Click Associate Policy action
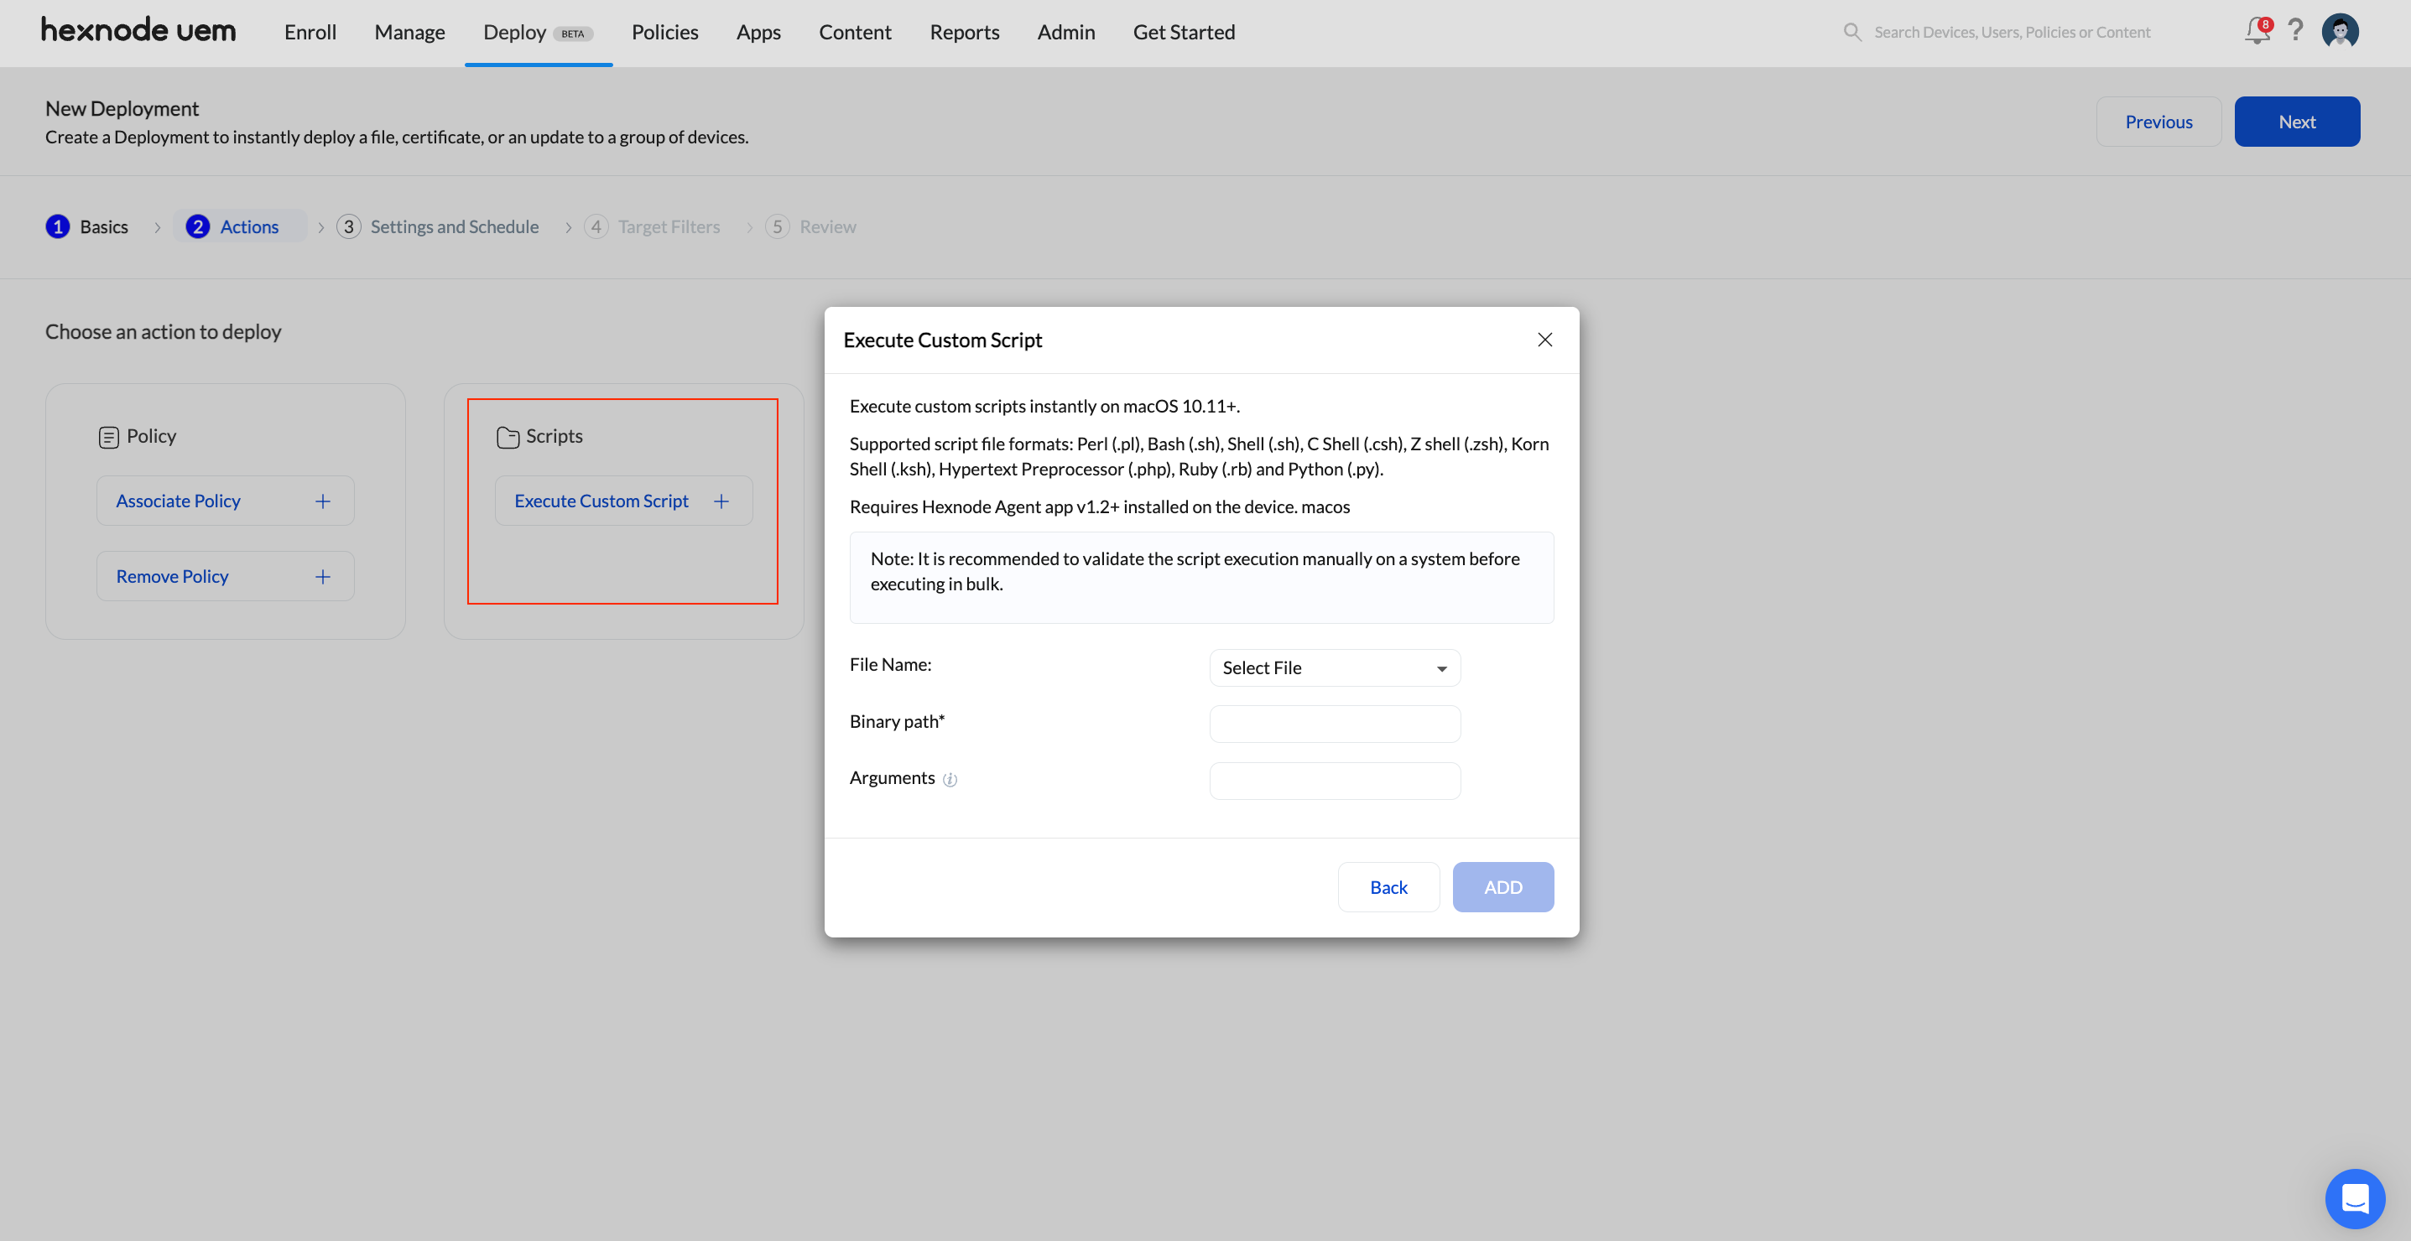Screen dimensions: 2411x1241 (226, 501)
